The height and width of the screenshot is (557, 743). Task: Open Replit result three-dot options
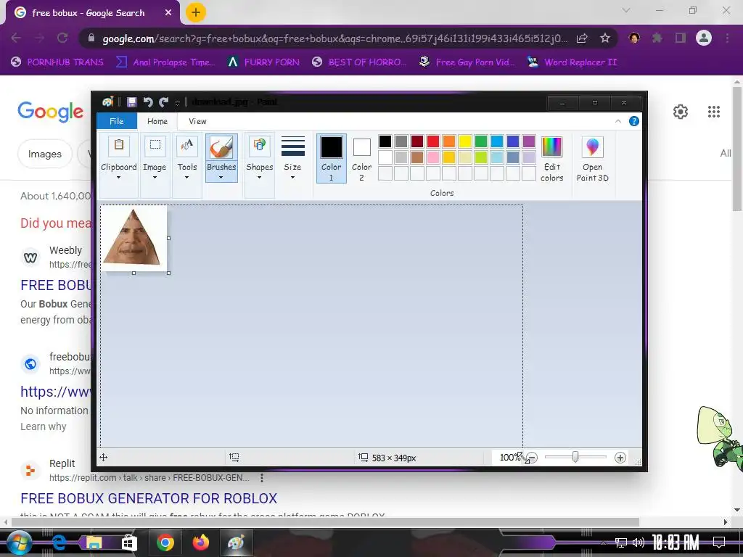[261, 478]
